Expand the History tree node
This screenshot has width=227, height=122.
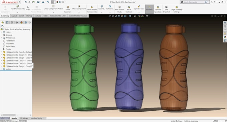click(1, 32)
